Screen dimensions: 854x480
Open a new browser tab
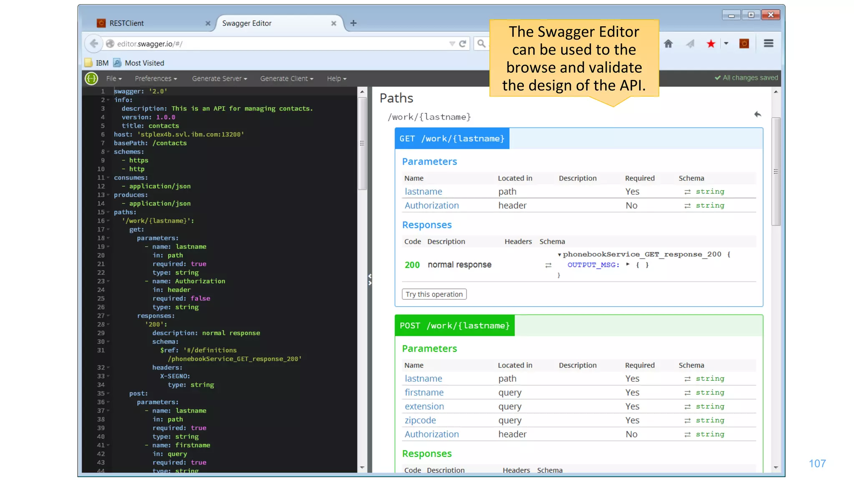pyautogui.click(x=353, y=23)
